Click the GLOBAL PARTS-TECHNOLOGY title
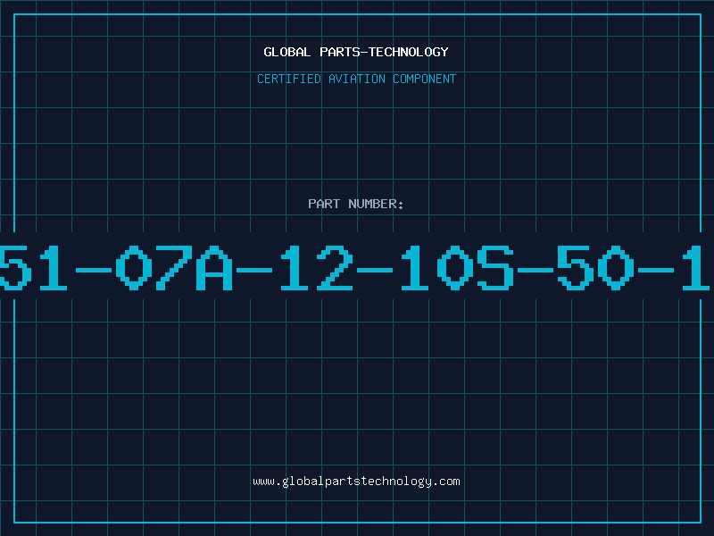714x536 pixels. [356, 52]
